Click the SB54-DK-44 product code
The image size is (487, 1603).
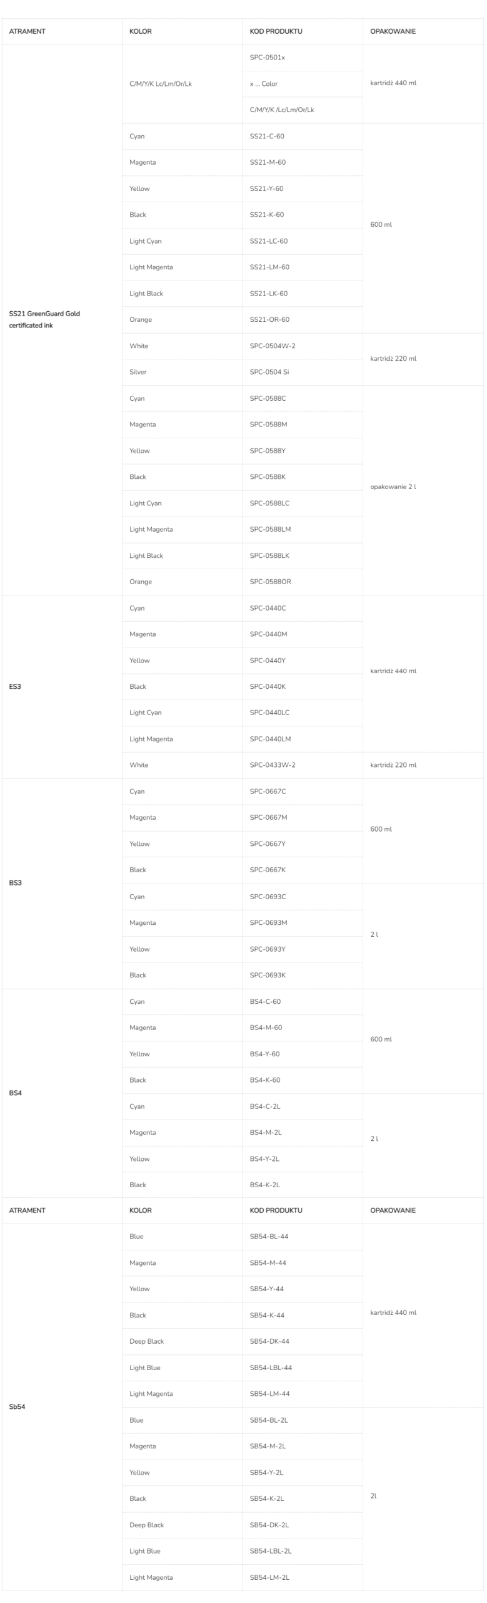pyautogui.click(x=269, y=1341)
